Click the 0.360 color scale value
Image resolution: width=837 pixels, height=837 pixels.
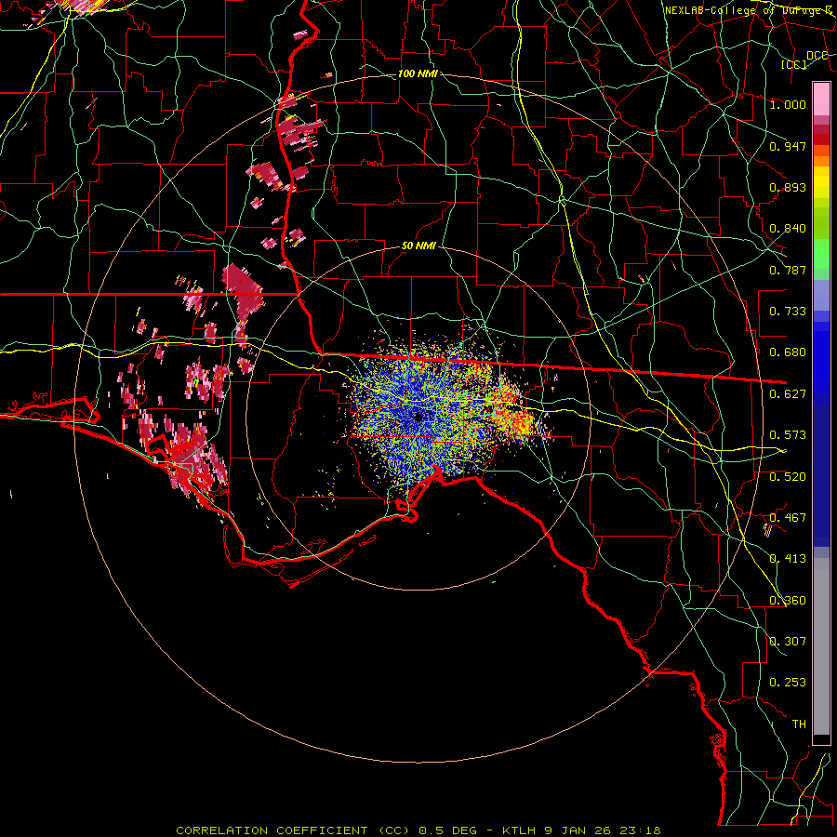point(788,601)
